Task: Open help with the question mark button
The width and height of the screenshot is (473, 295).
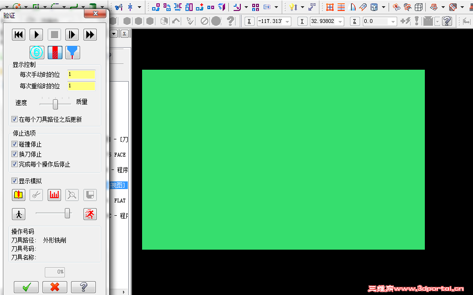Action: tap(83, 287)
